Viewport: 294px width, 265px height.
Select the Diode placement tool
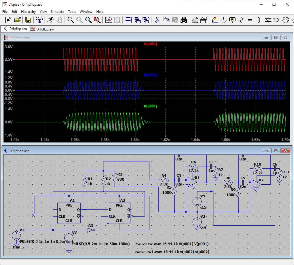(x=268, y=20)
